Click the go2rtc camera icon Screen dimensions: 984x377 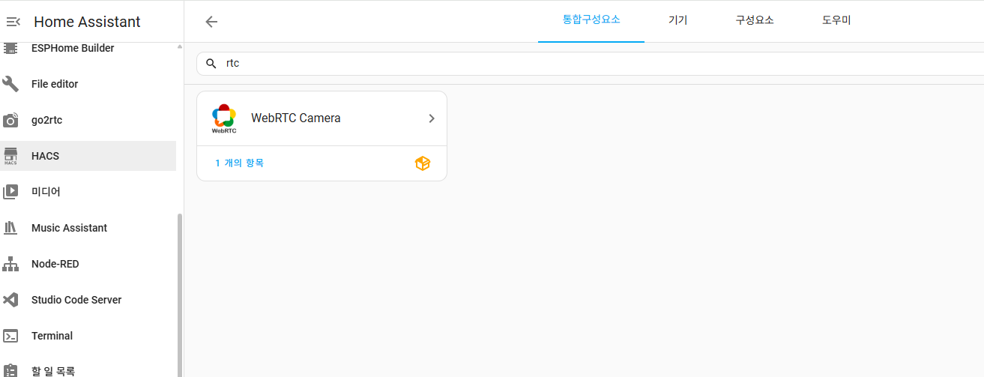pos(10,120)
